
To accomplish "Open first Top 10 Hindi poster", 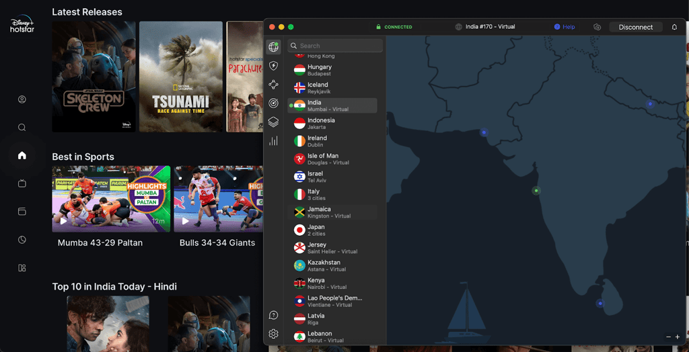I will (x=108, y=324).
